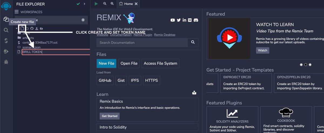Viewport: 324px width, 133px height.
Task: Click the green checkmark in File Explorer header
Action: pos(78,4)
